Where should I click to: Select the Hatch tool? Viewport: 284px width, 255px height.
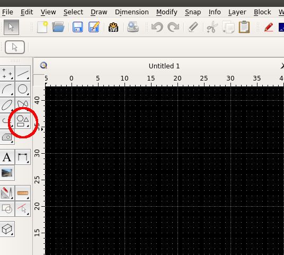(7, 137)
